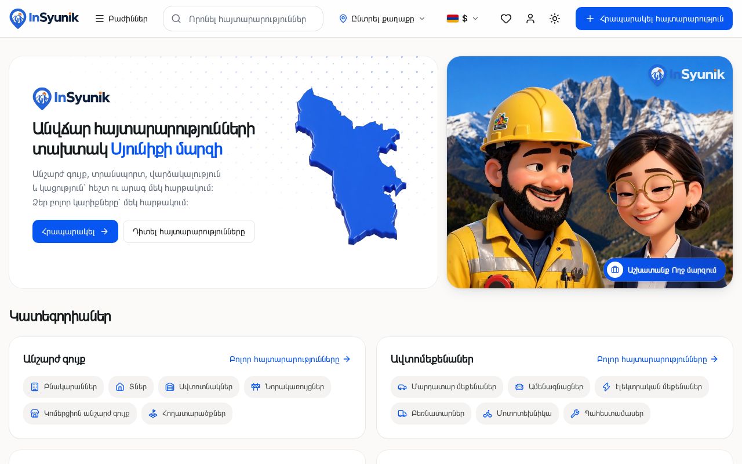The image size is (742, 464).
Task: Focus the Որոնել հայտարարություններ search field
Action: coord(243,19)
